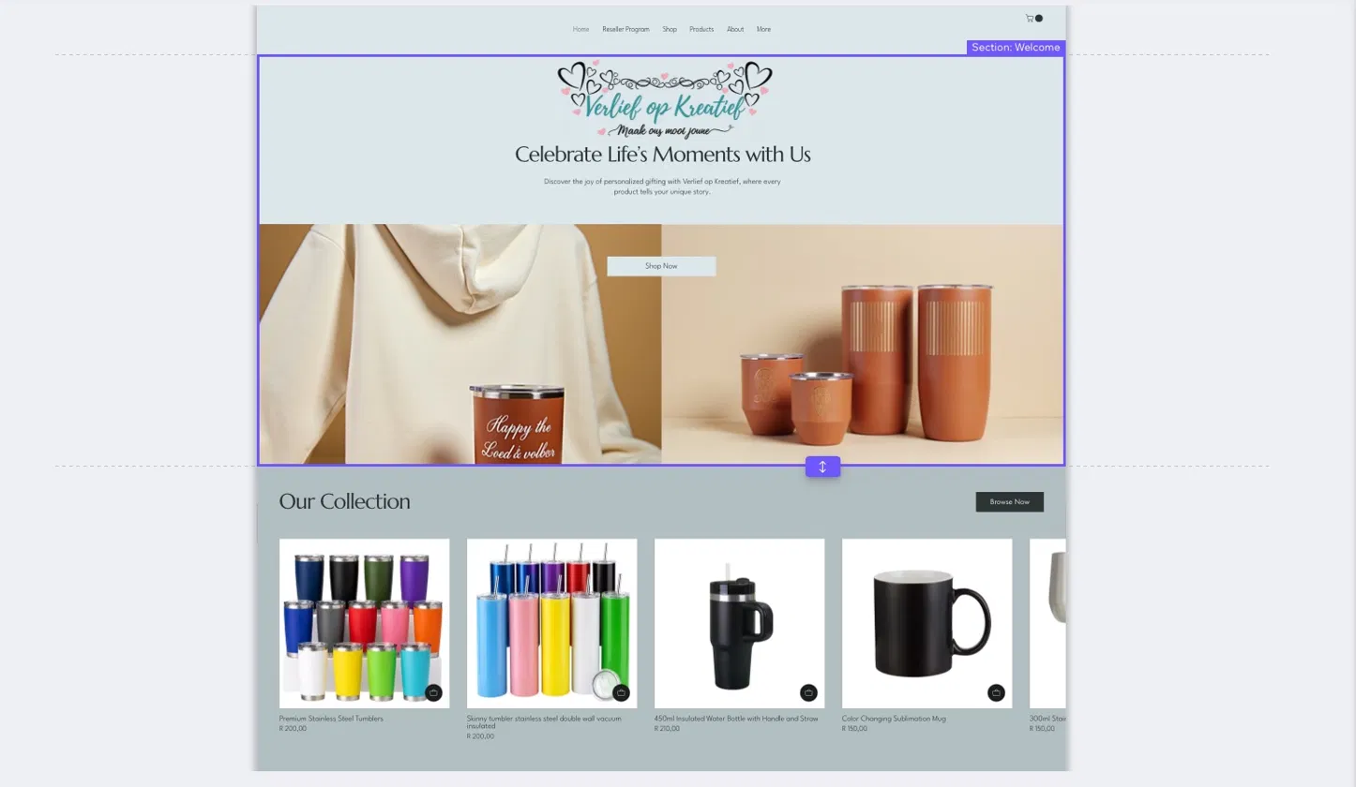Click Skinny tumbler stainless steel product title
The image size is (1356, 787).
(544, 722)
